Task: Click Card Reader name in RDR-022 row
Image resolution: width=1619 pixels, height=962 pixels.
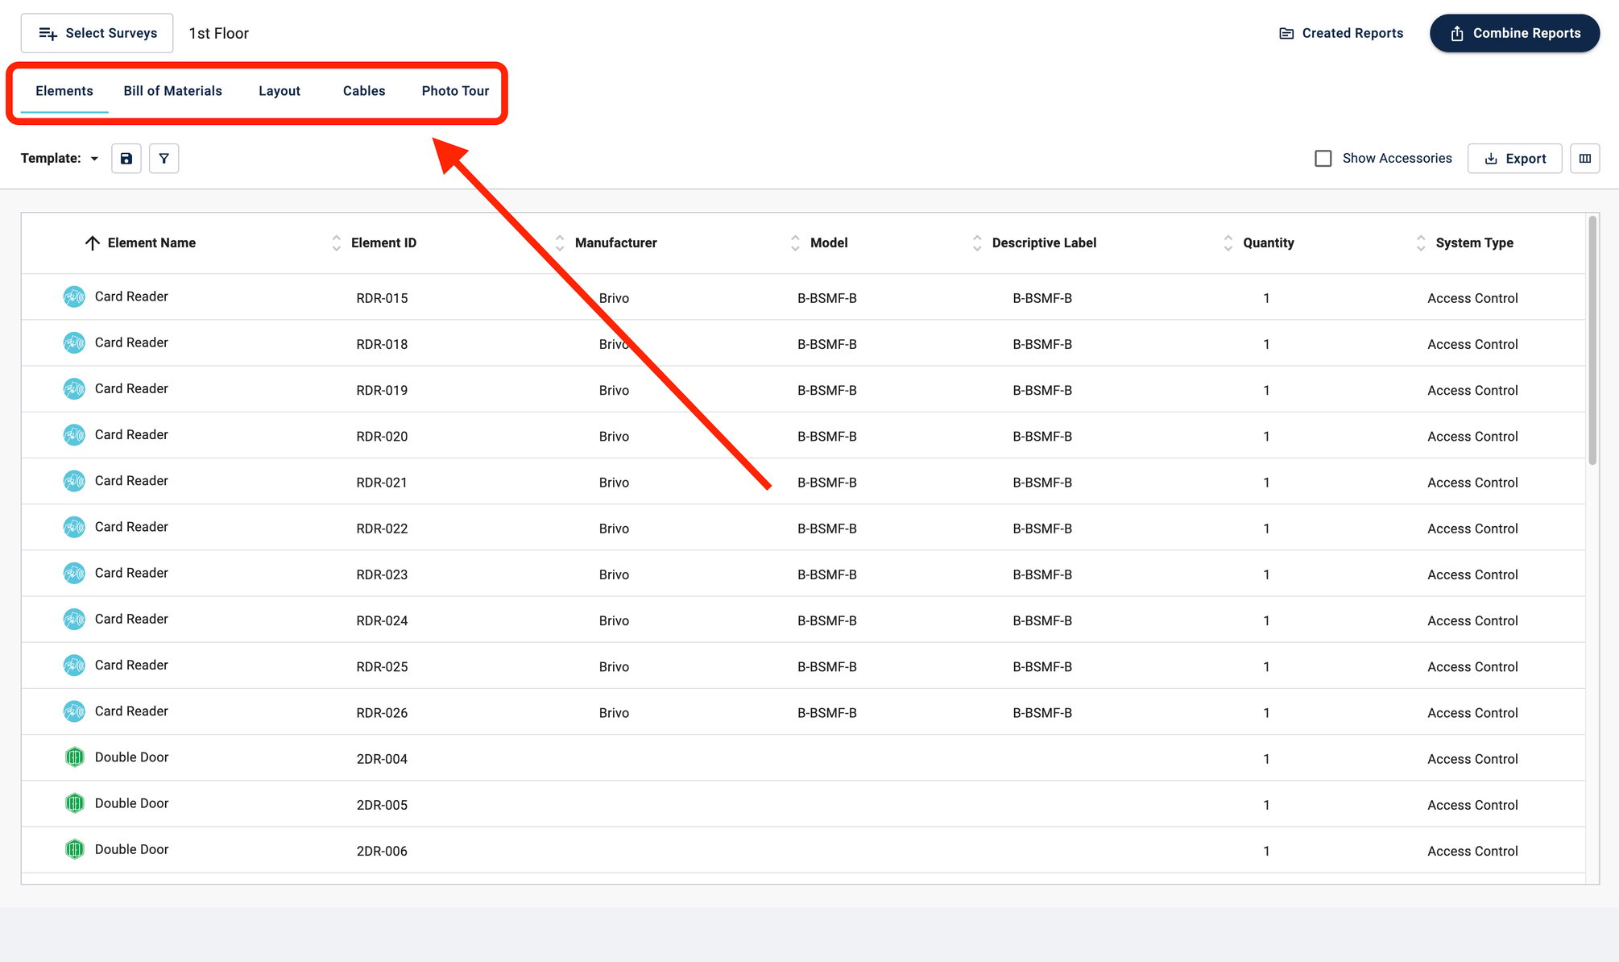Action: pyautogui.click(x=131, y=527)
